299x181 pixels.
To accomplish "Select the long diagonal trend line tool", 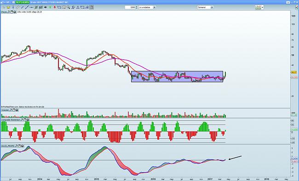I will (x=27, y=7).
